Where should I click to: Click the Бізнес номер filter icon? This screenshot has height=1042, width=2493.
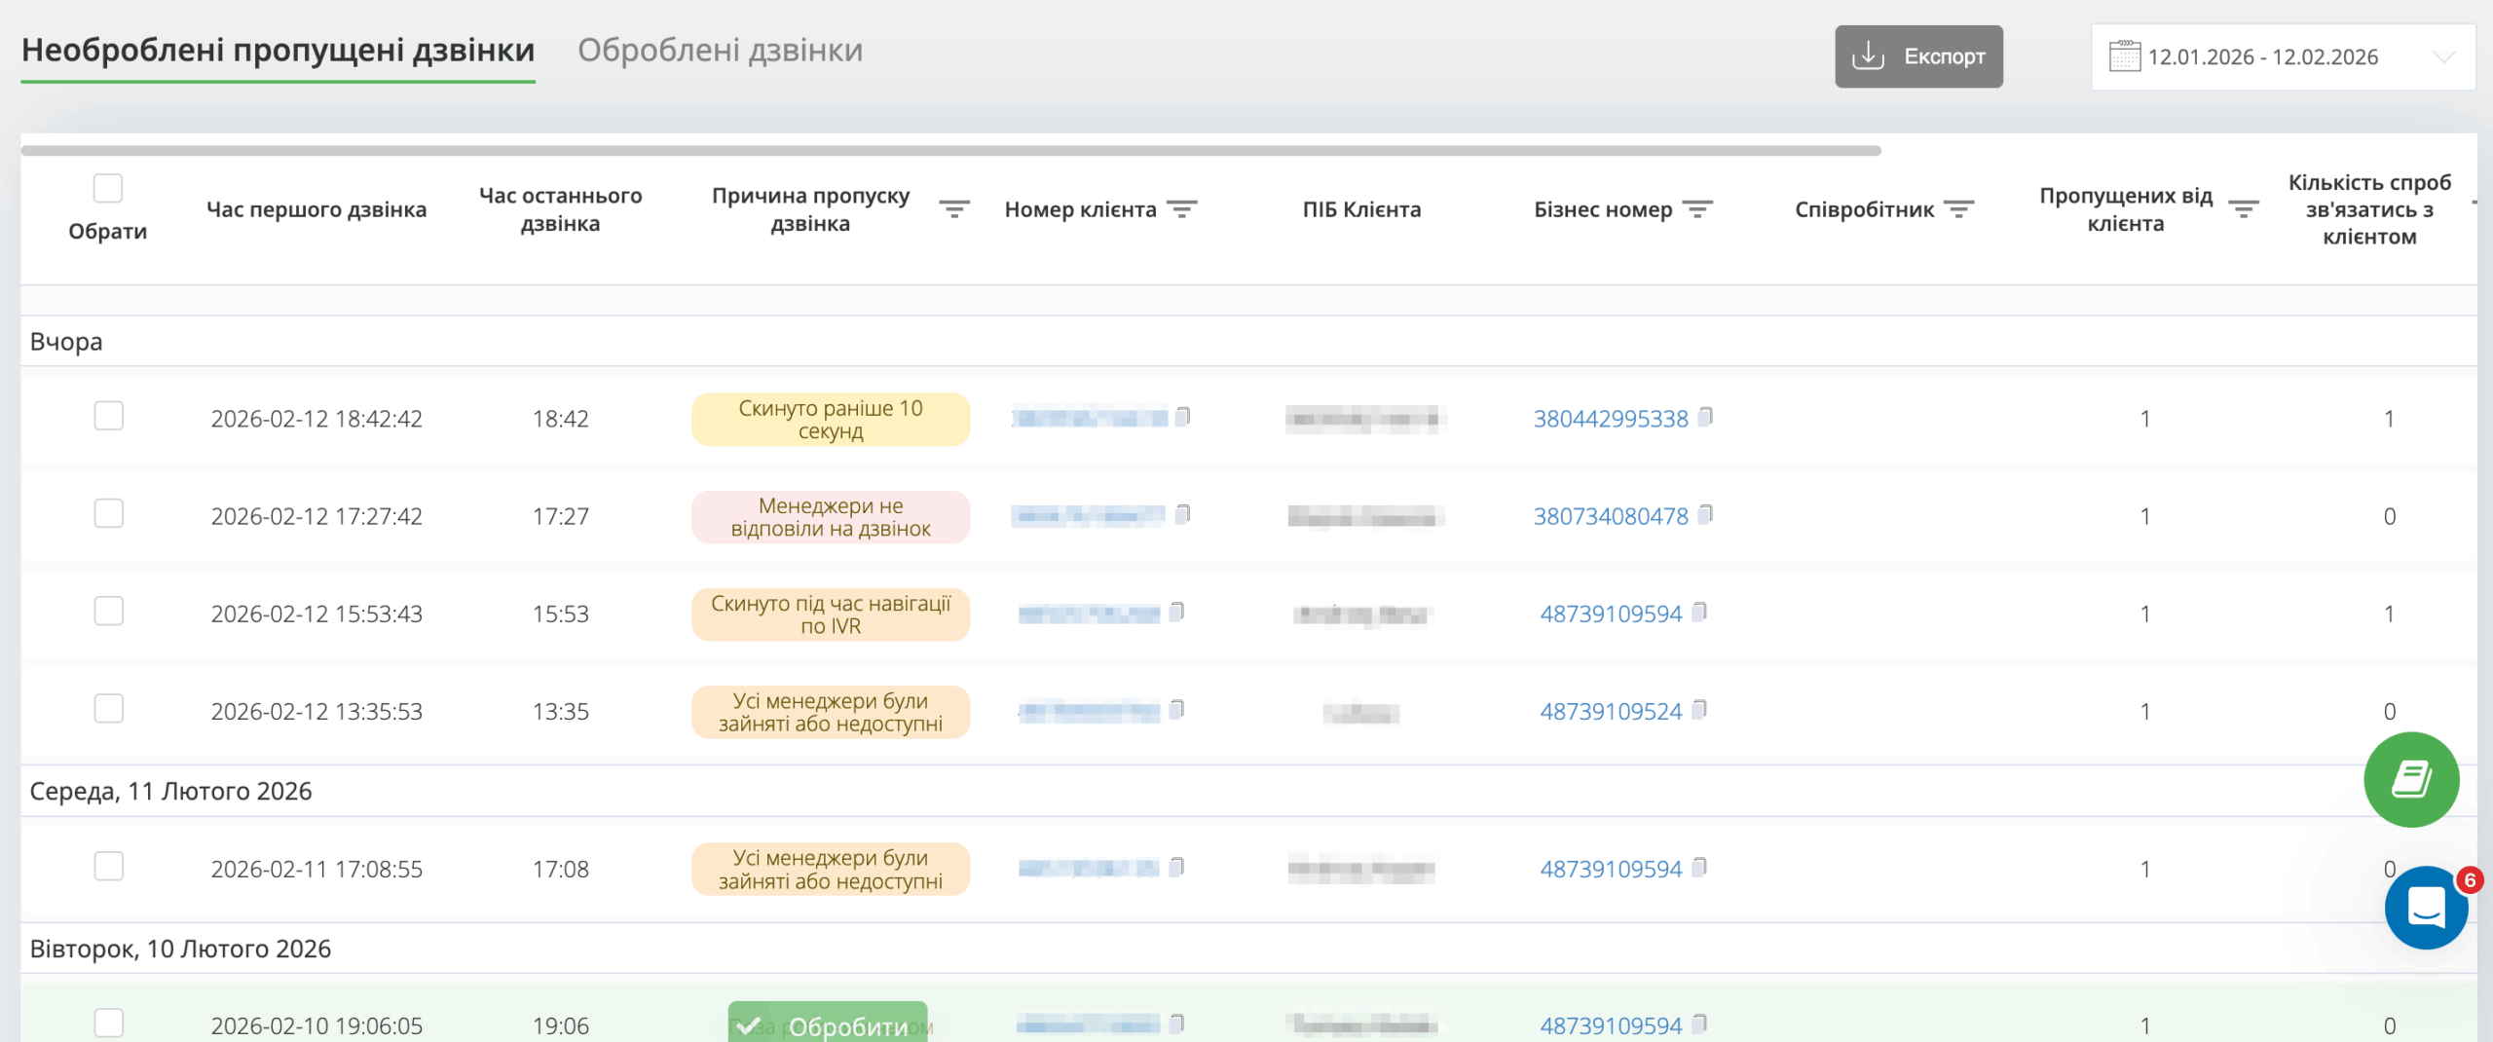click(x=1696, y=209)
